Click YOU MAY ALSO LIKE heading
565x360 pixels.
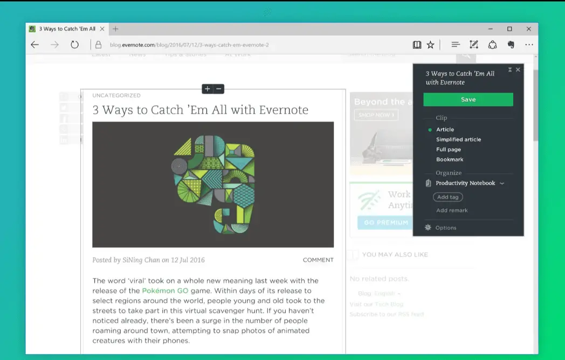(x=395, y=255)
